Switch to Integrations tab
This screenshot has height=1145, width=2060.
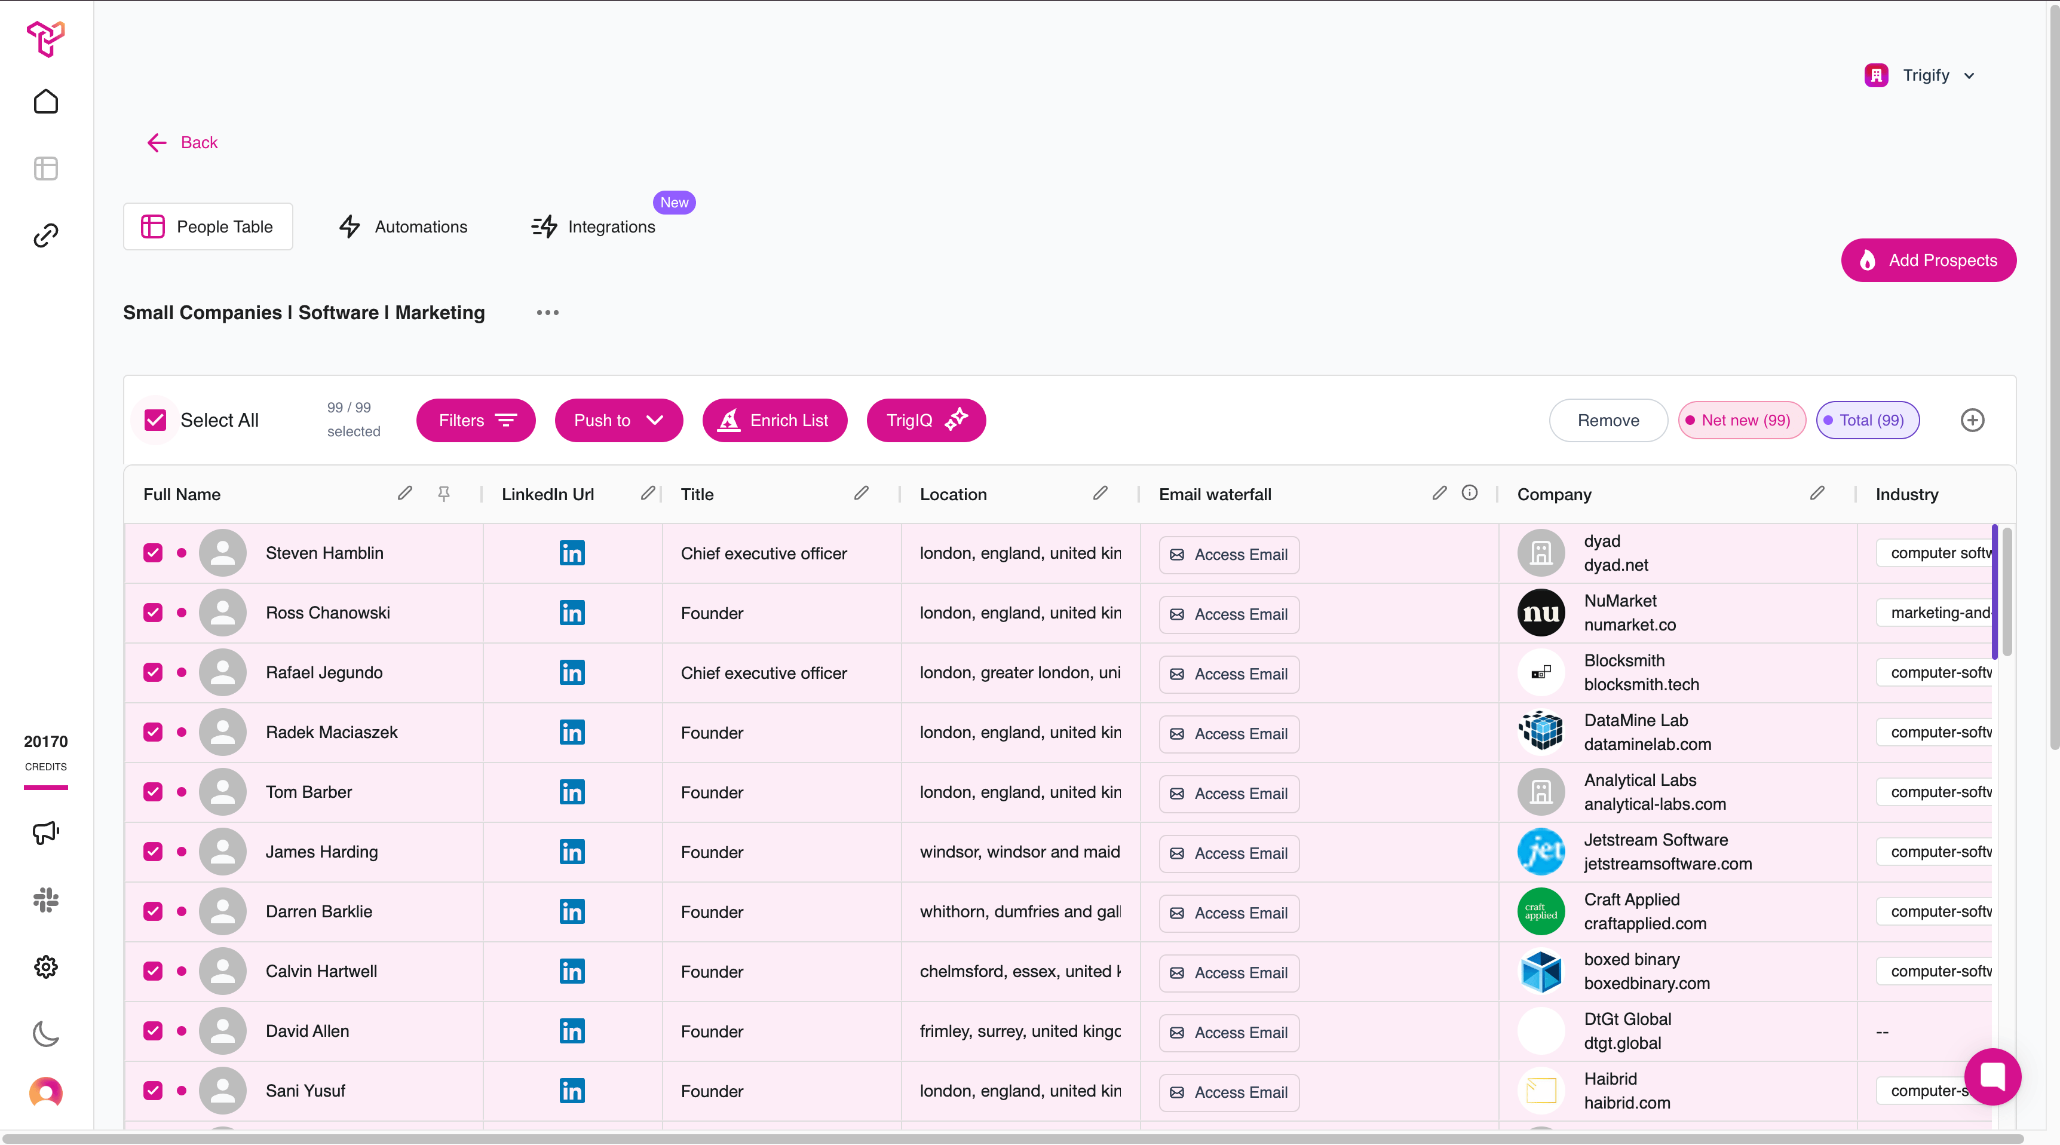tap(594, 226)
